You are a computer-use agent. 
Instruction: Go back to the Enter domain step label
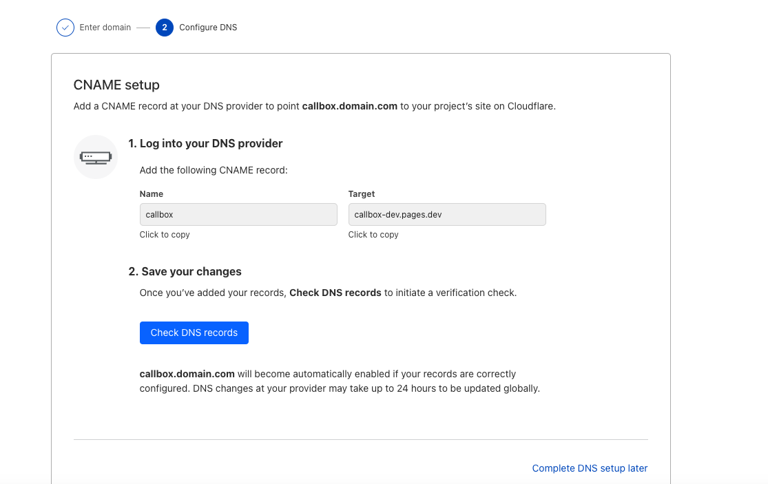click(105, 28)
